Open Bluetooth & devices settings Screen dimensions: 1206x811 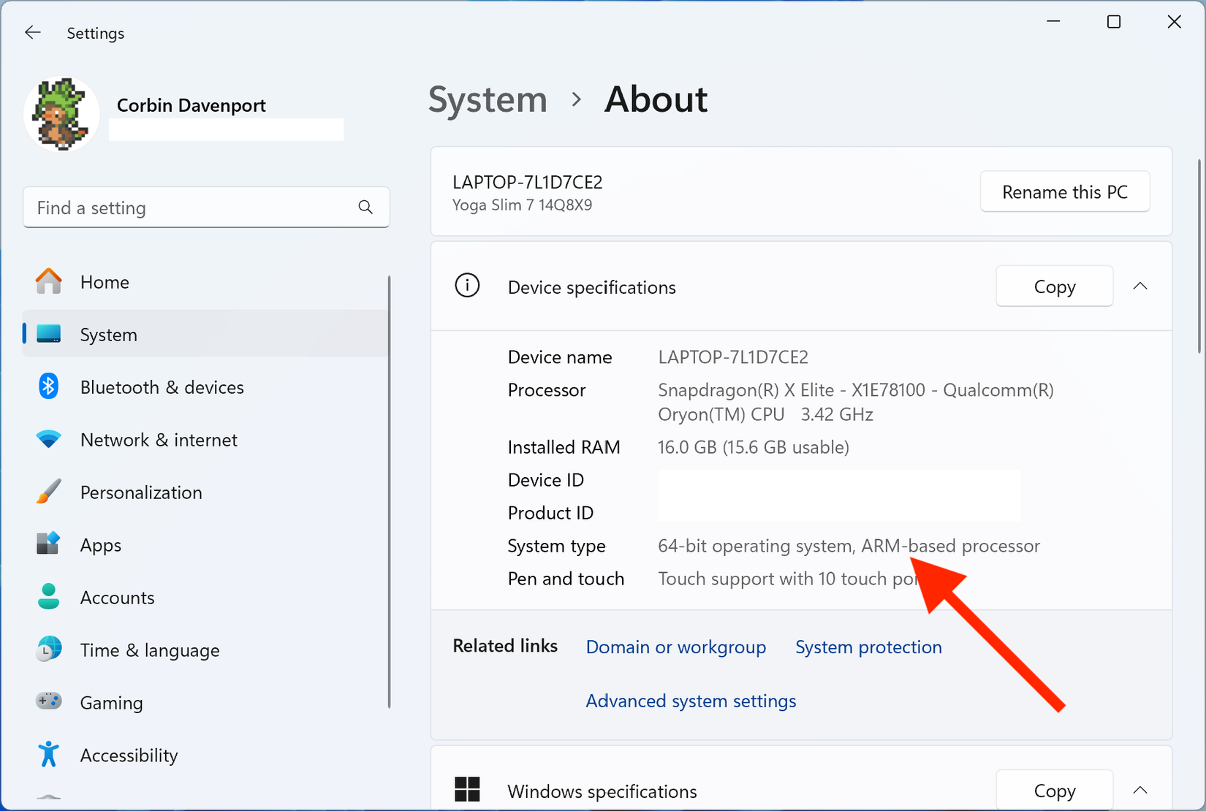pos(48,387)
